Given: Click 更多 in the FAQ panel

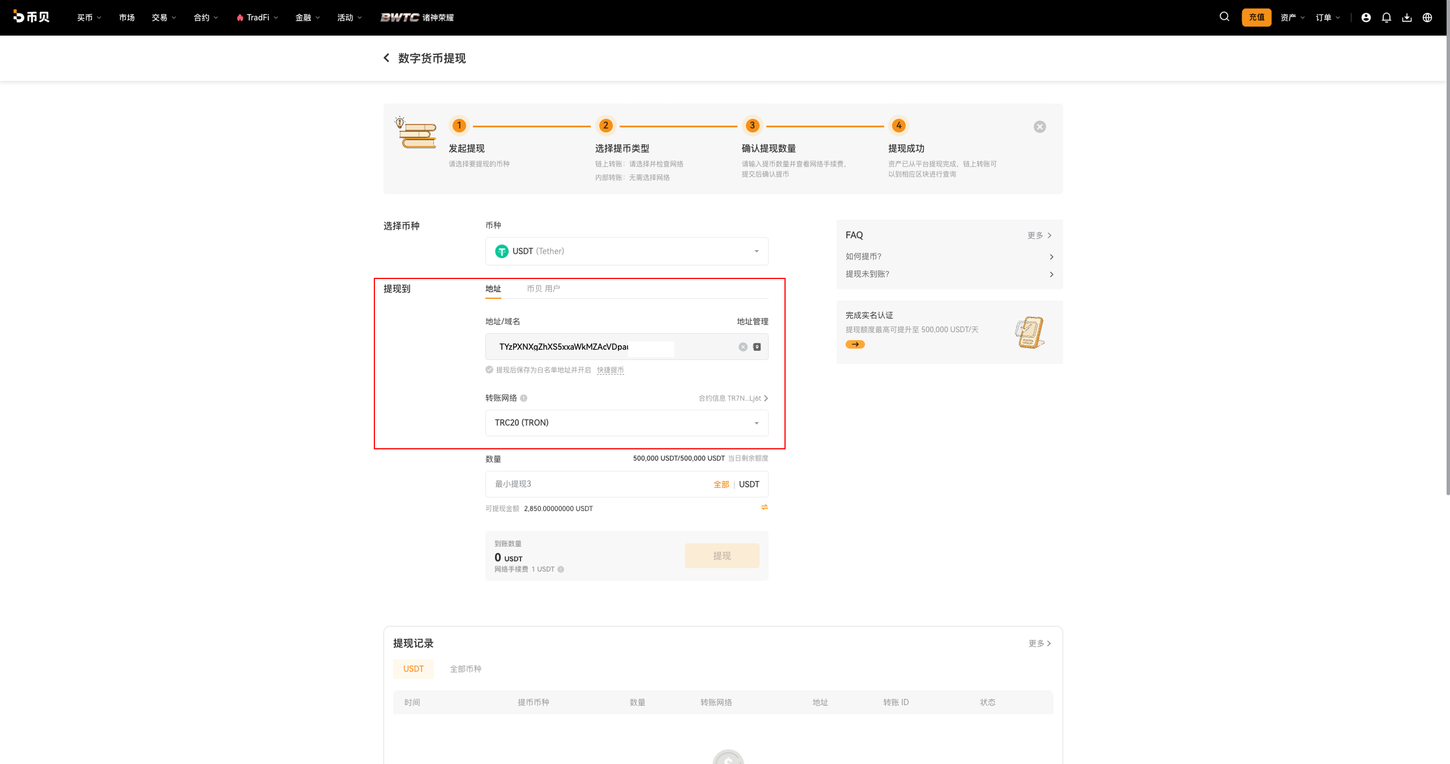Looking at the screenshot, I should click(x=1039, y=235).
